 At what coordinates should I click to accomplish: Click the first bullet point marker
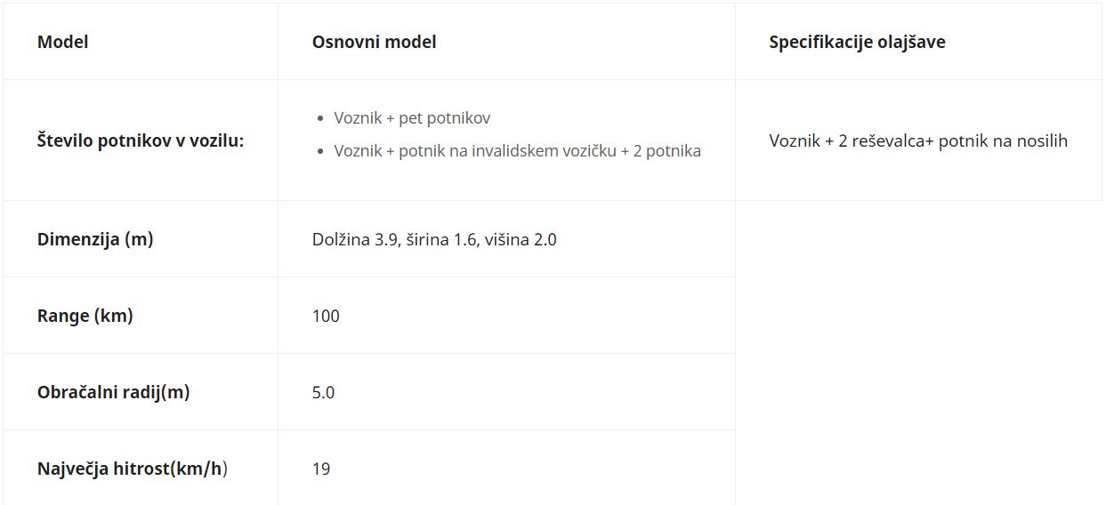click(321, 118)
